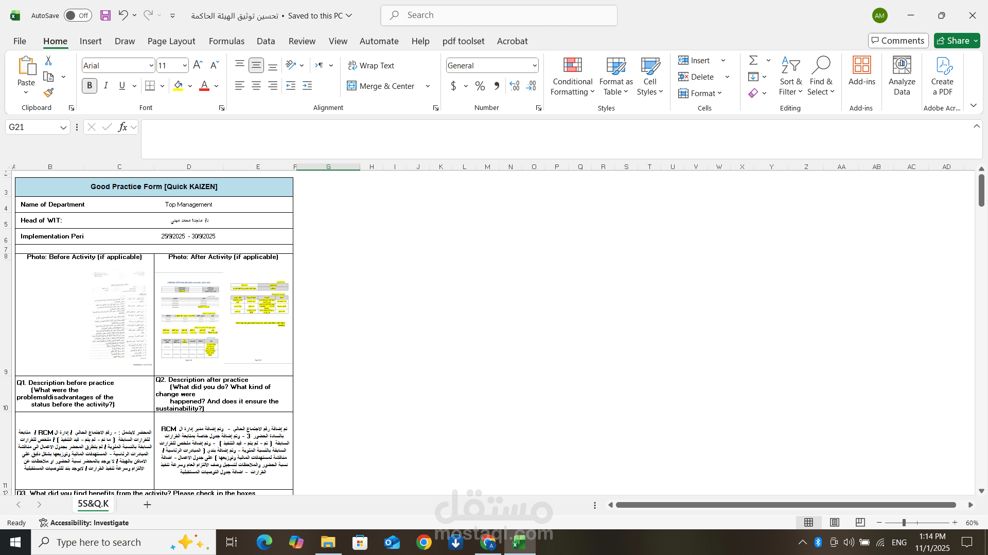Click the Format Painter brush icon

(48, 92)
